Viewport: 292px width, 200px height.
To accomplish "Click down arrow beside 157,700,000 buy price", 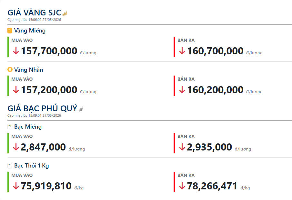I will (x=16, y=51).
